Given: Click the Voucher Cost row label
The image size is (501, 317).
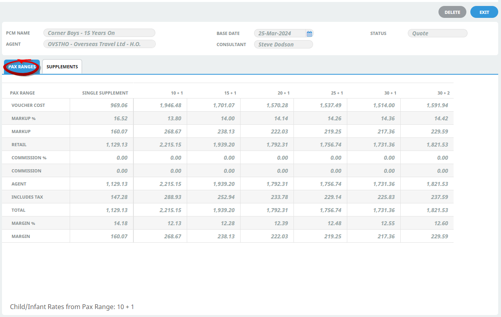Looking at the screenshot, I should coord(28,105).
